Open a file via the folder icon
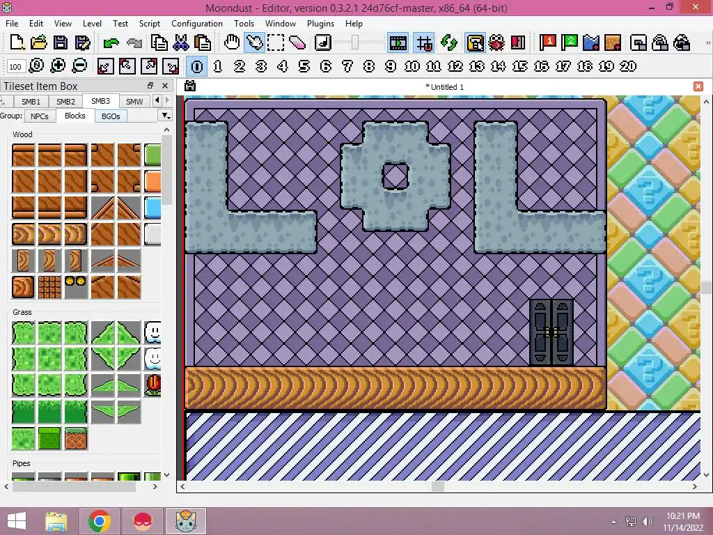 [x=39, y=42]
